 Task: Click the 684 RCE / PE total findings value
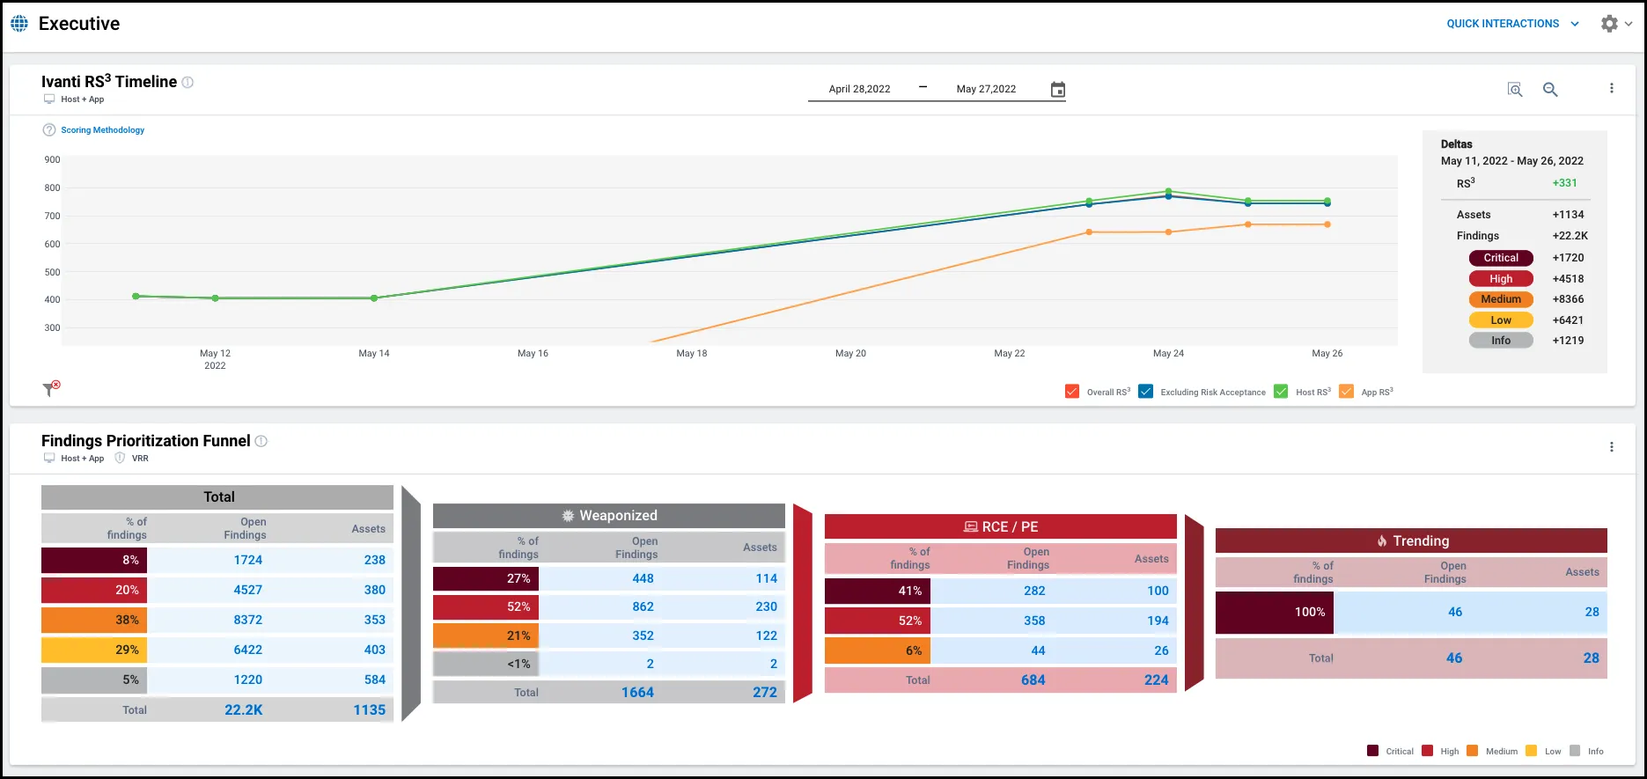tap(1033, 680)
